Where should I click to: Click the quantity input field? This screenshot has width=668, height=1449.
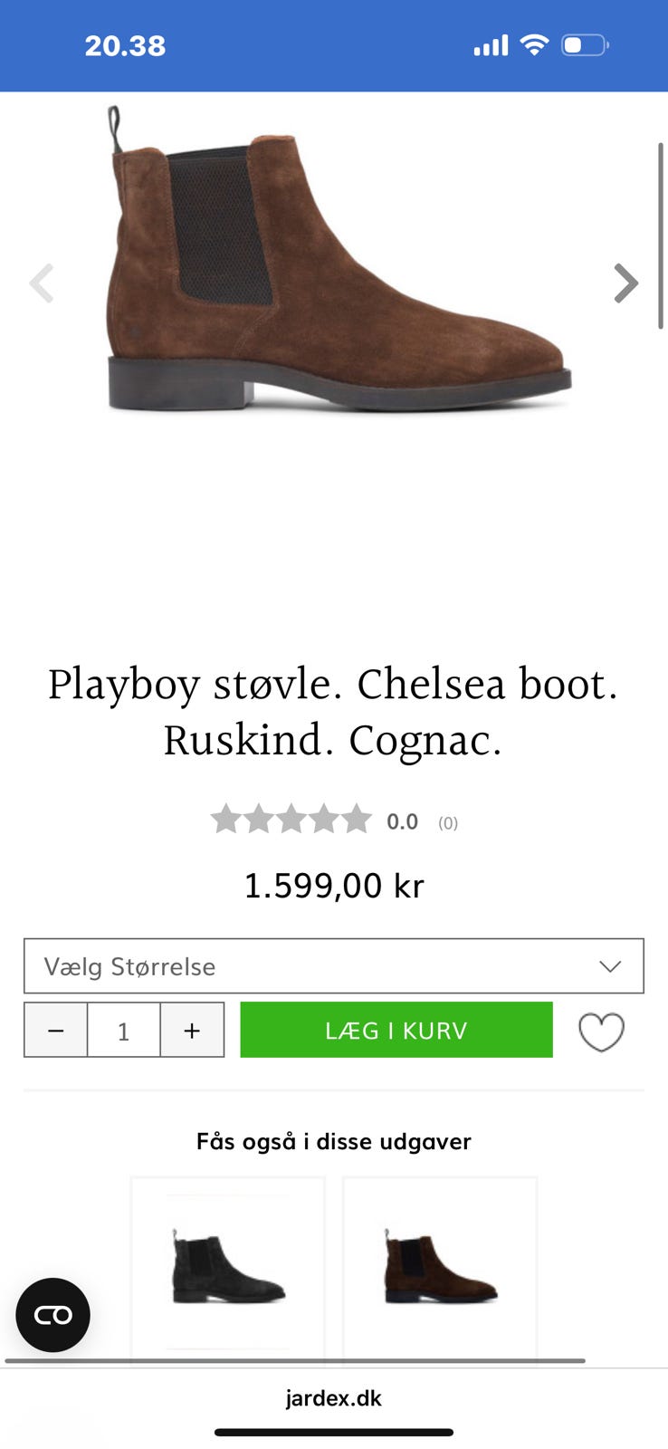point(124,1030)
